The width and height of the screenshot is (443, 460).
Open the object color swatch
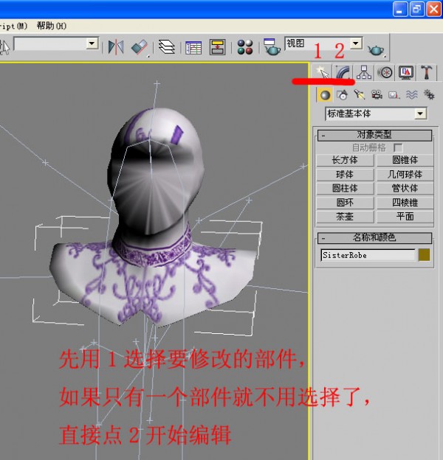tap(425, 255)
